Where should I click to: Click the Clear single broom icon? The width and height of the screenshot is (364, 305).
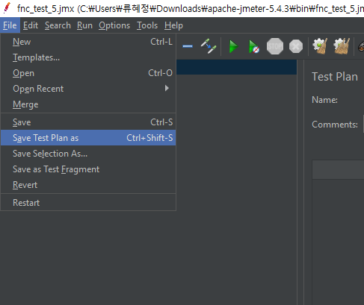point(320,46)
